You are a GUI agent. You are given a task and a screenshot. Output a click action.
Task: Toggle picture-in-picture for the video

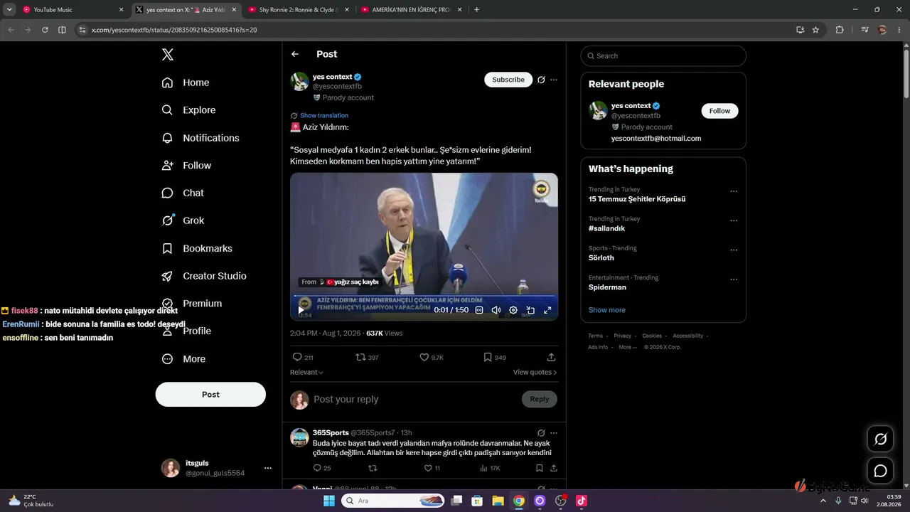530,310
